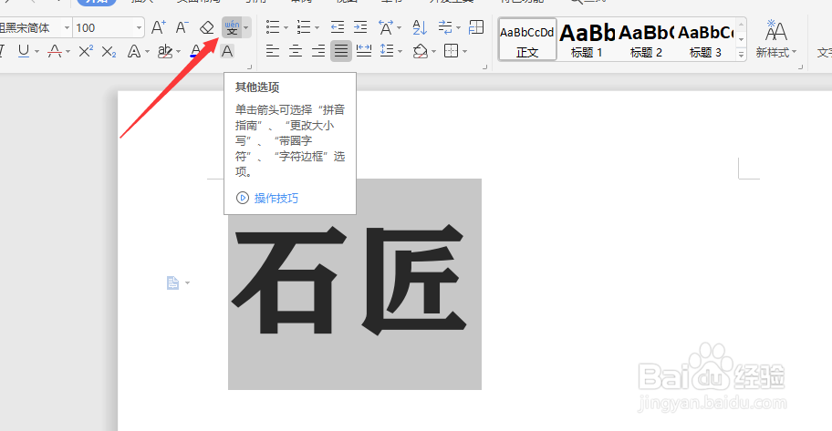
Task: Increase font size with A+ button
Action: pyautogui.click(x=158, y=27)
